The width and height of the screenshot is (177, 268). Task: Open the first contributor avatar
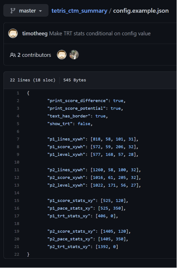click(62, 55)
